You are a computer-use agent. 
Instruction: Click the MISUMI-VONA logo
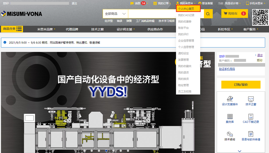[22, 14]
